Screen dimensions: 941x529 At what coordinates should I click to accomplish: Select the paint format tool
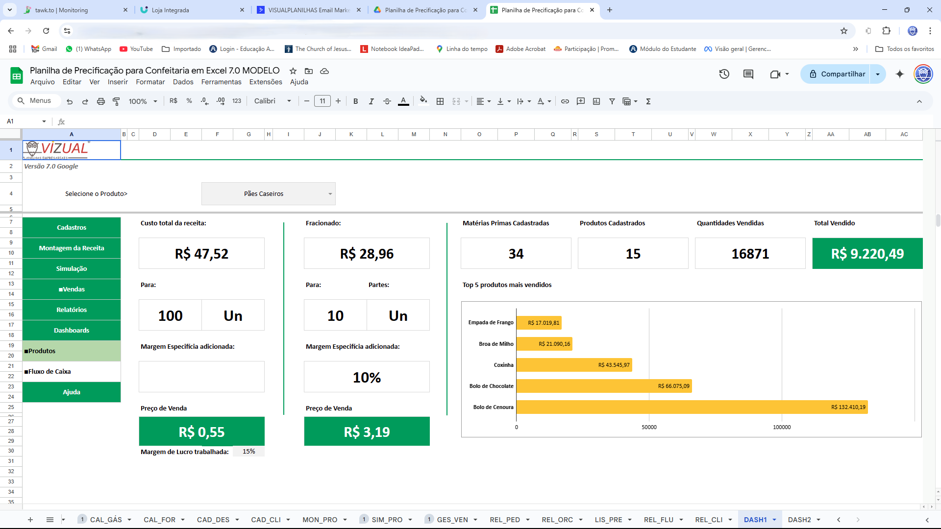pyautogui.click(x=116, y=101)
